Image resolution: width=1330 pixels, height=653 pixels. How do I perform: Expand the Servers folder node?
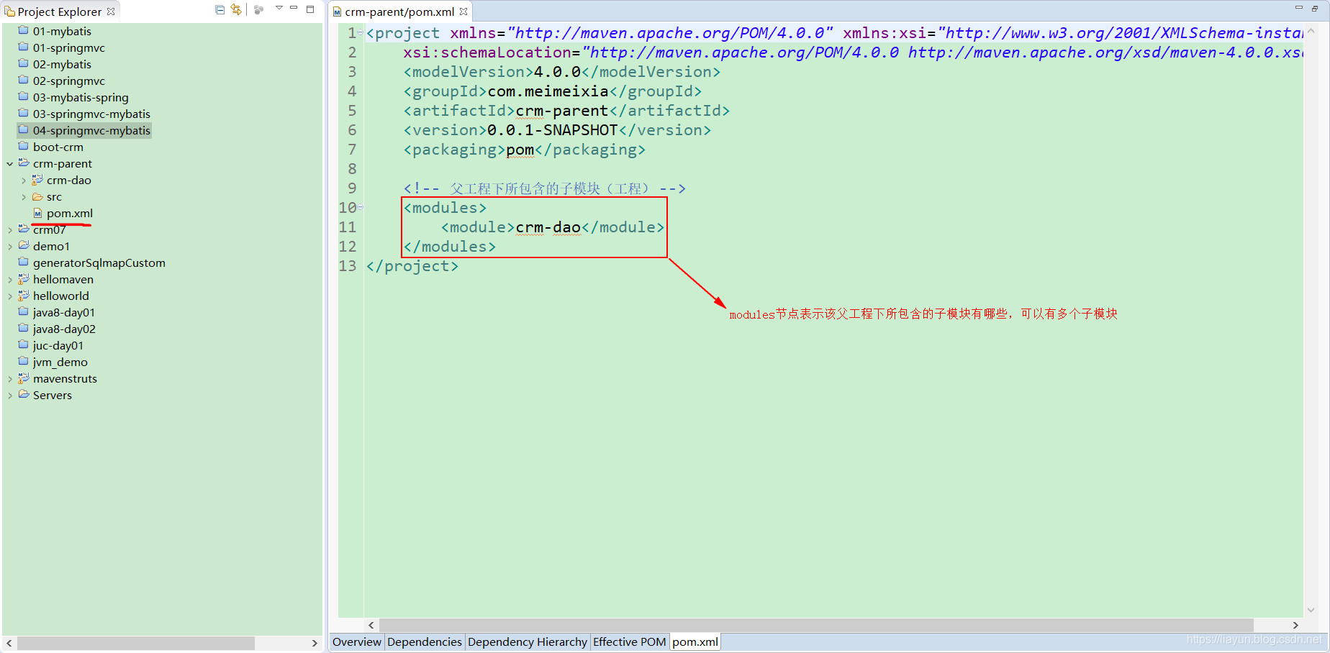coord(10,396)
